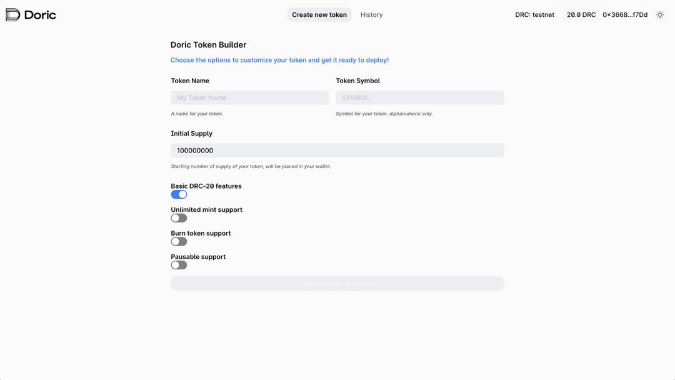The image size is (675, 380).
Task: Click the Initial Supply helper text about starting supply
Action: tap(251, 166)
